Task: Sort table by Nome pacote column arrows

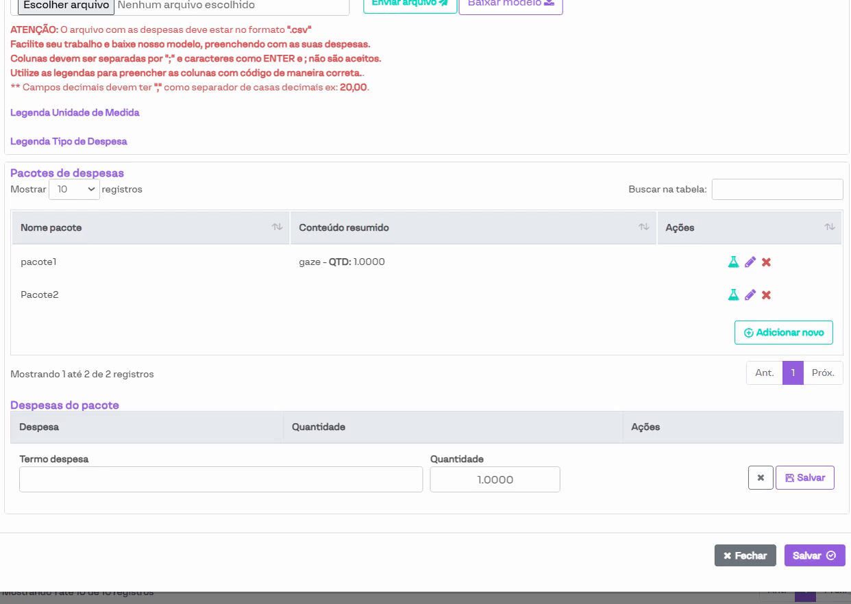Action: pos(277,227)
